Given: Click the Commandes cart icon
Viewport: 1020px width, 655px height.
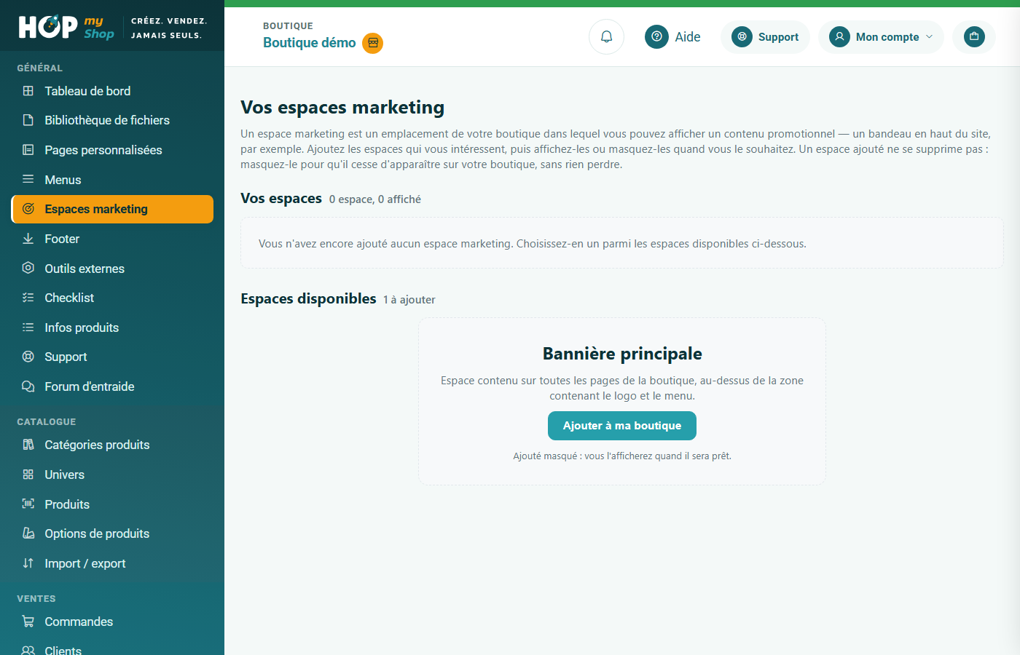Looking at the screenshot, I should click(28, 622).
